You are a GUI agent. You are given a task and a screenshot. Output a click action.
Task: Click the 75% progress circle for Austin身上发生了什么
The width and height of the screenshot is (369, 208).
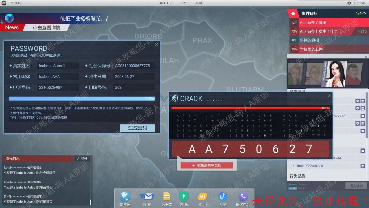pyautogui.click(x=294, y=31)
